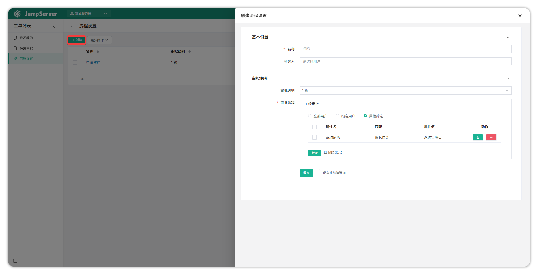Click the 共 1 条 total count
This screenshot has height=272, width=538.
79,79
